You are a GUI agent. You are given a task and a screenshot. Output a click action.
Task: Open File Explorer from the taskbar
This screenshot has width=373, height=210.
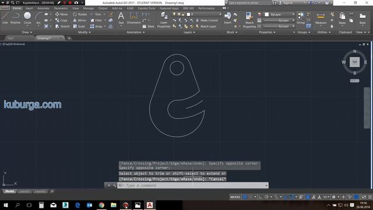point(114,205)
